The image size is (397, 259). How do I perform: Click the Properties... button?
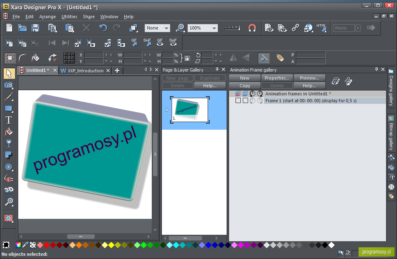[277, 78]
